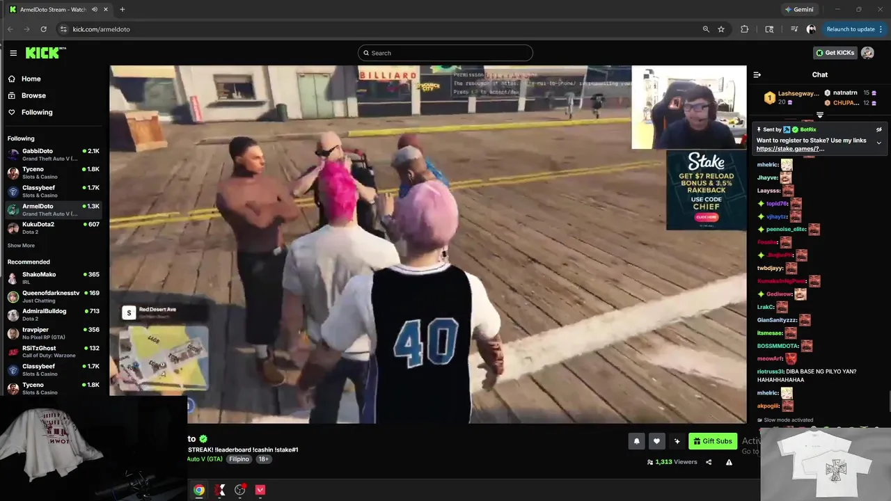Collapse the chat panel arrow icon

tap(757, 74)
